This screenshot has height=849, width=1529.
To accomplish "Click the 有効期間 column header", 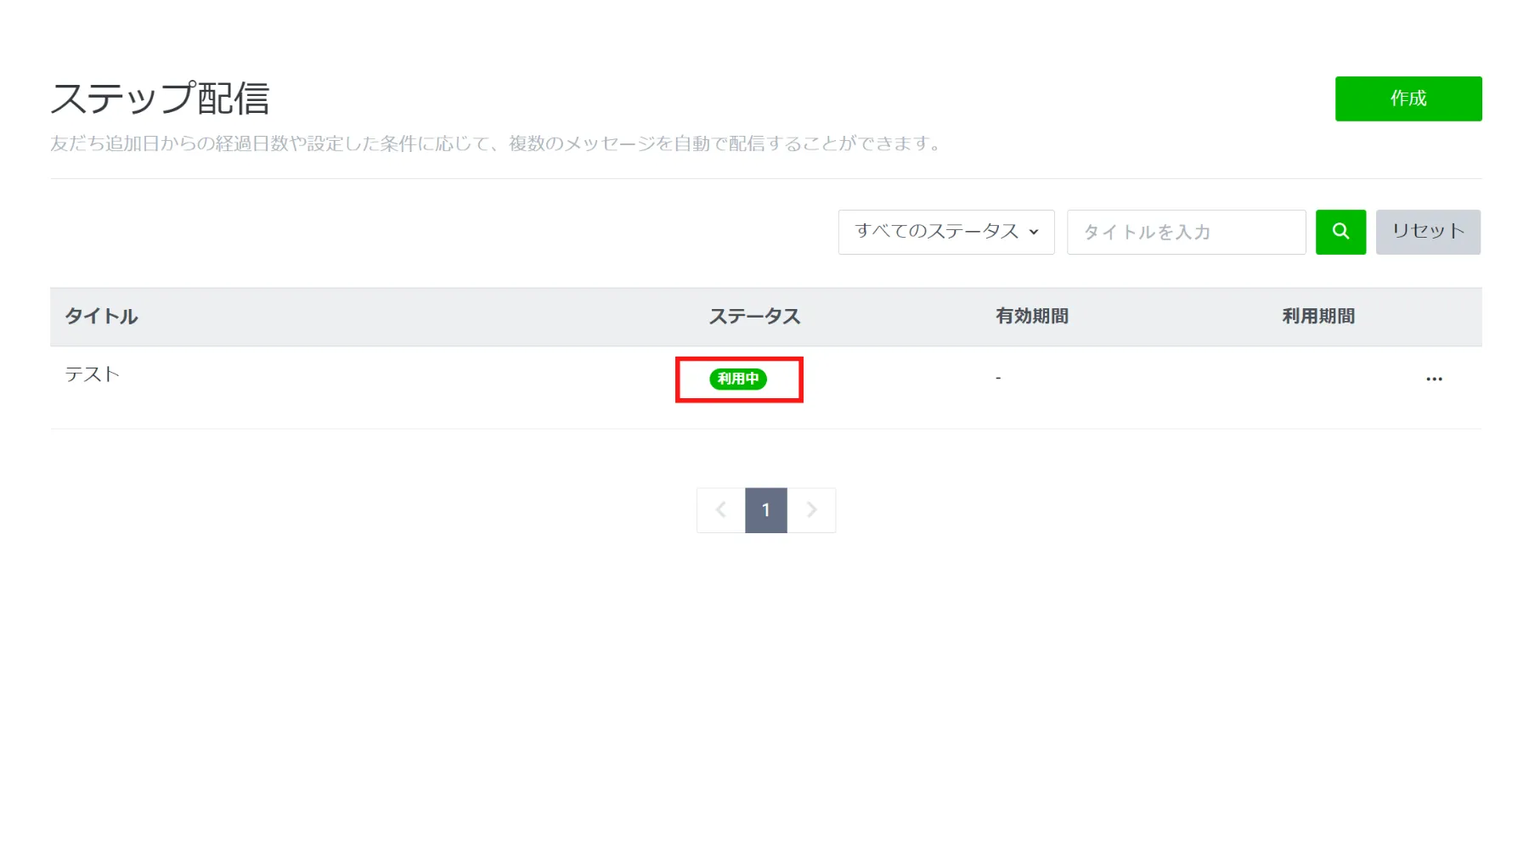I will [x=1031, y=317].
